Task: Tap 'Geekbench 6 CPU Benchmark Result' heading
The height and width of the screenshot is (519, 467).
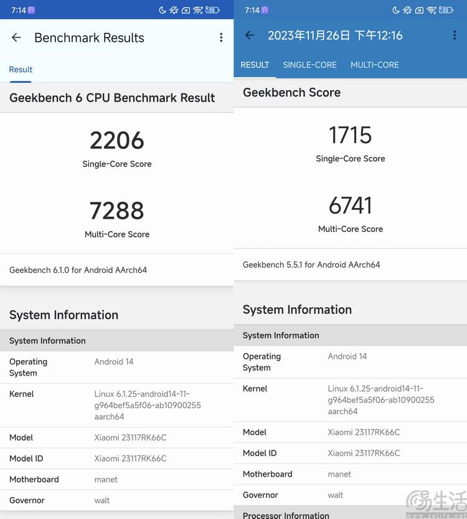Action: tap(112, 98)
